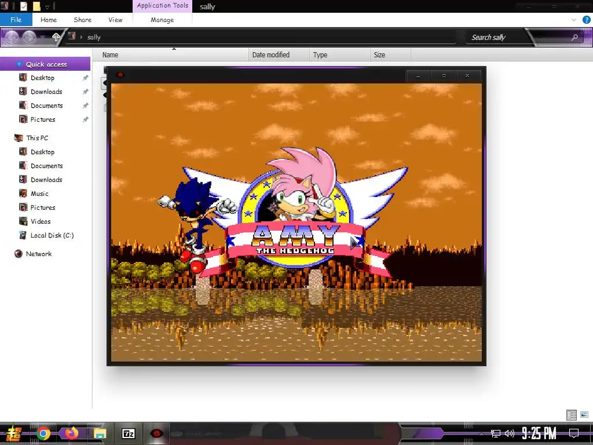Sort files by Size column
Viewport: 593px width, 445px height.
[390, 55]
